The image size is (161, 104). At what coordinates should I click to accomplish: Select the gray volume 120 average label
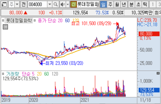(x=55, y=74)
